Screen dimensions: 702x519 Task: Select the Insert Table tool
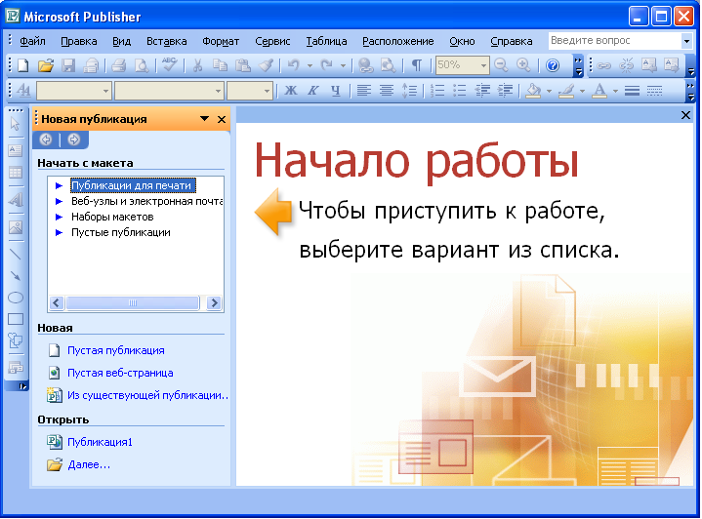coord(16,173)
